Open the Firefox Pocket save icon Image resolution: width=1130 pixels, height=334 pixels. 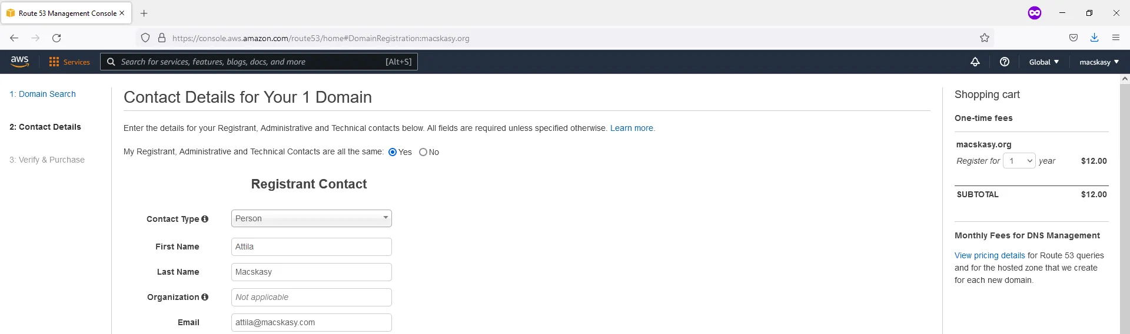1073,38
